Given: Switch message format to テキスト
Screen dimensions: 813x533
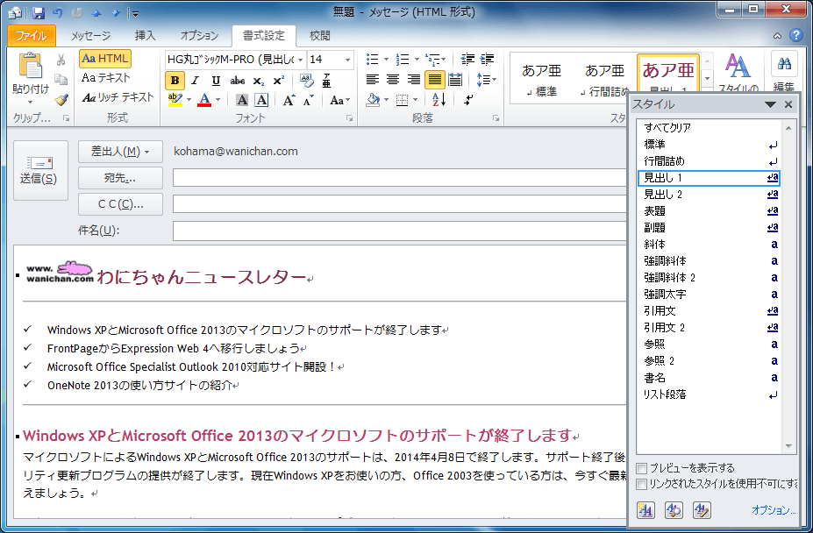Looking at the screenshot, I should [x=106, y=78].
